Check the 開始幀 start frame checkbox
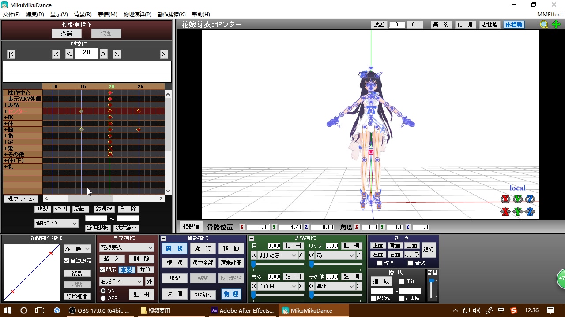This screenshot has width=565, height=317. (x=373, y=299)
